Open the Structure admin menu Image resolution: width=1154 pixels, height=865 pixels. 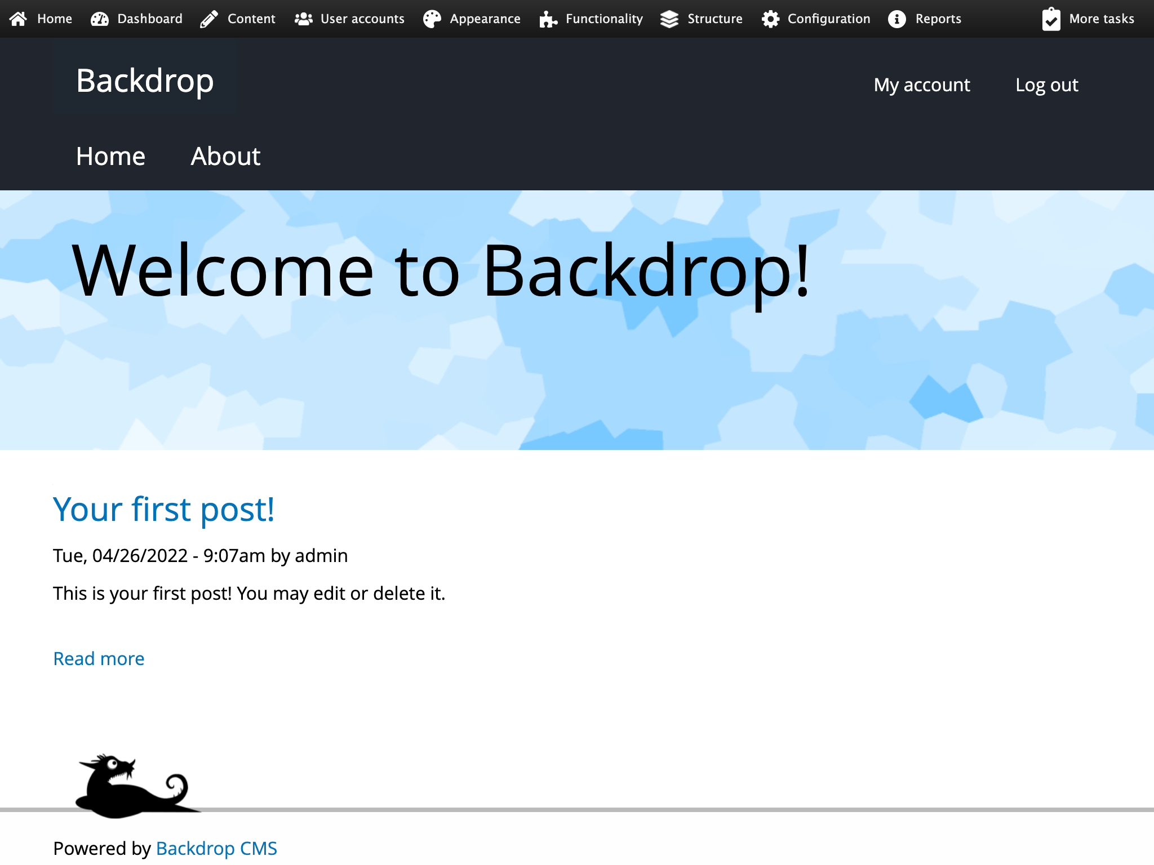click(714, 19)
